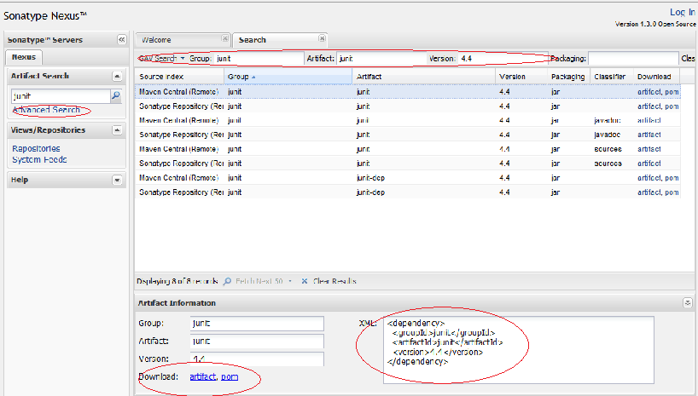The image size is (698, 396).
Task: Click the Version field in Artifact Information
Action: point(257,359)
